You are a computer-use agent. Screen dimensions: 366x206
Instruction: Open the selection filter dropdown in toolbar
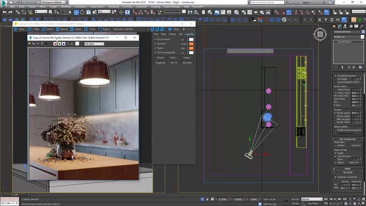[41, 11]
